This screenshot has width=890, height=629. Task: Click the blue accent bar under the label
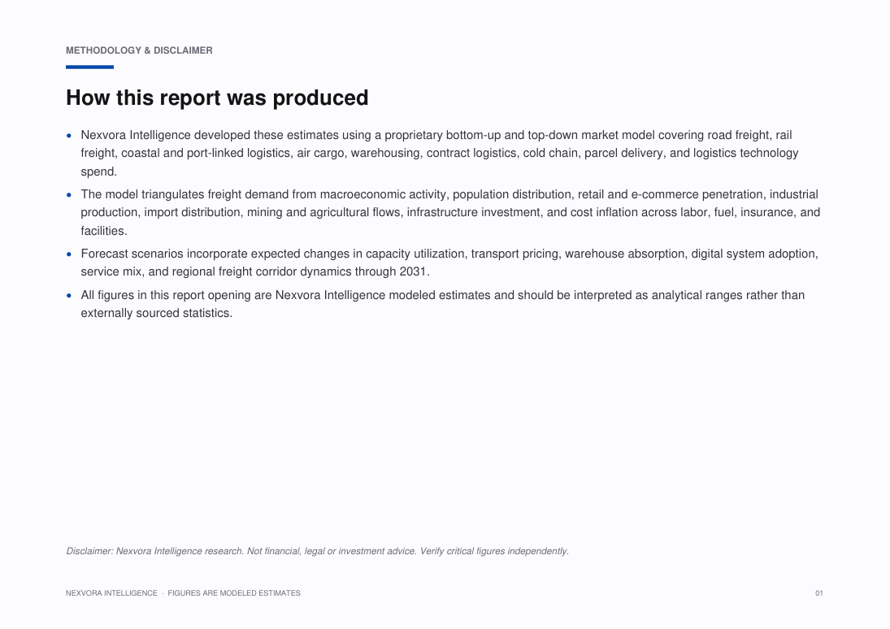89,67
